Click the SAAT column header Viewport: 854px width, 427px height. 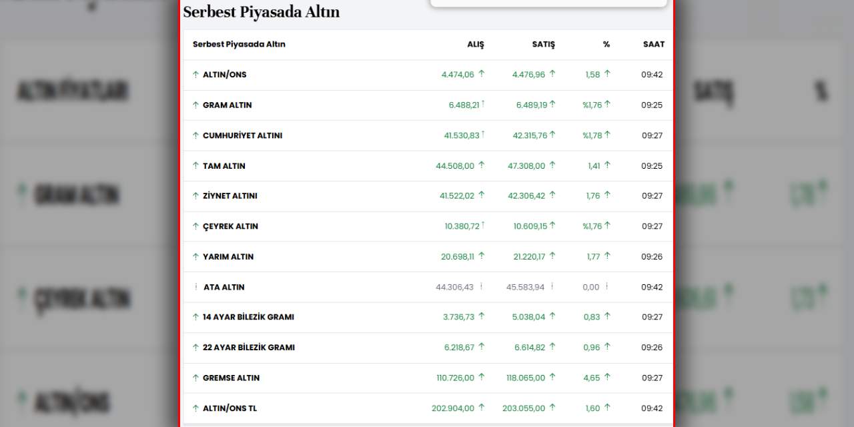pos(653,44)
